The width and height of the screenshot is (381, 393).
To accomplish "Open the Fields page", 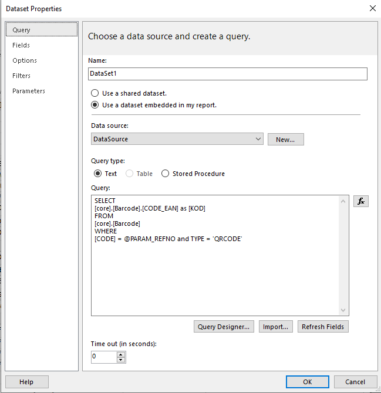I will pos(21,45).
